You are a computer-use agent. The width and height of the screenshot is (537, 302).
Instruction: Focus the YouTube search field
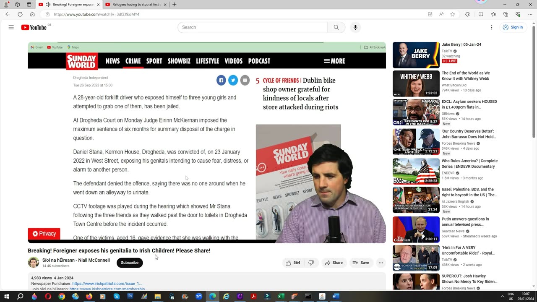pos(253,27)
